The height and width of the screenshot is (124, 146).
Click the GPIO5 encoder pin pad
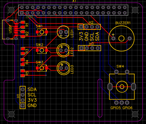(x=116, y=102)
